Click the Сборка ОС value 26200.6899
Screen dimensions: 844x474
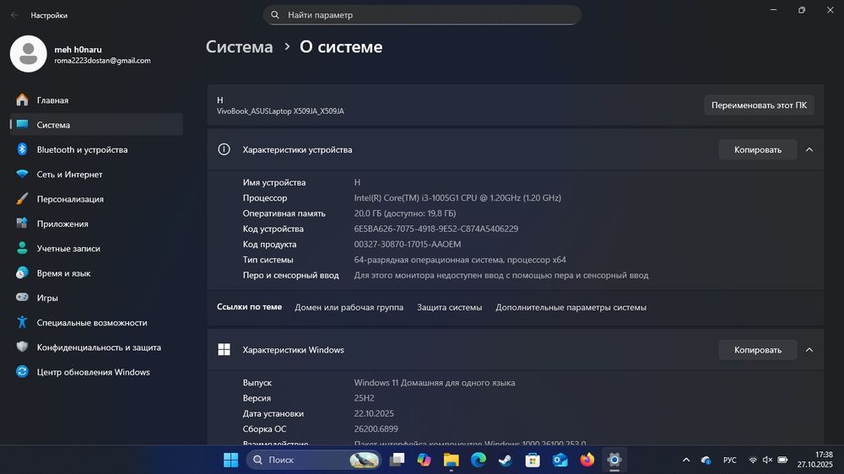(x=376, y=428)
